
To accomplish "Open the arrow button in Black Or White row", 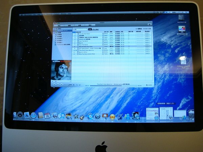I will point(103,52).
